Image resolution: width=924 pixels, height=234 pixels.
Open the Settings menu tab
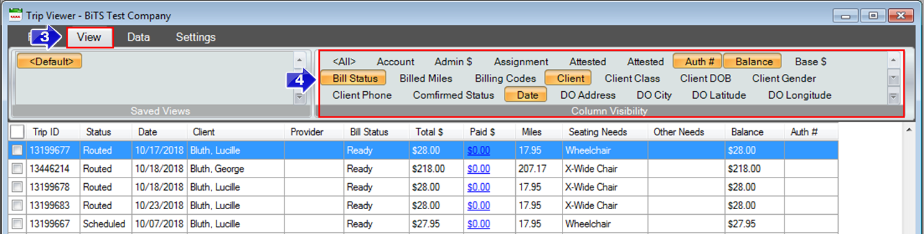195,37
